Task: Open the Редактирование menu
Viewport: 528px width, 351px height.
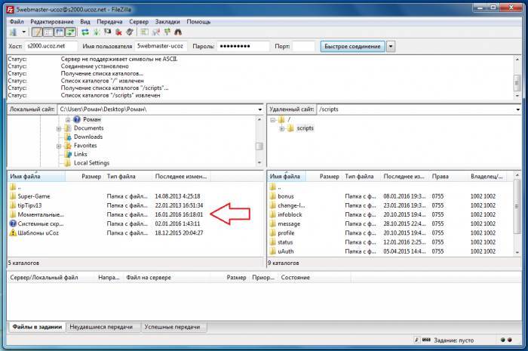Action: tap(52, 22)
